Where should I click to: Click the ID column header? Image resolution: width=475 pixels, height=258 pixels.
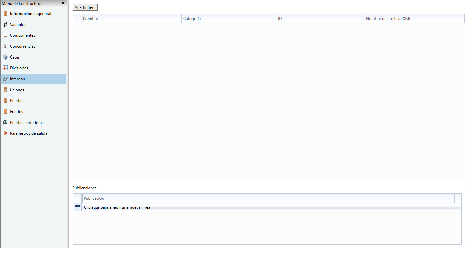click(x=320, y=19)
